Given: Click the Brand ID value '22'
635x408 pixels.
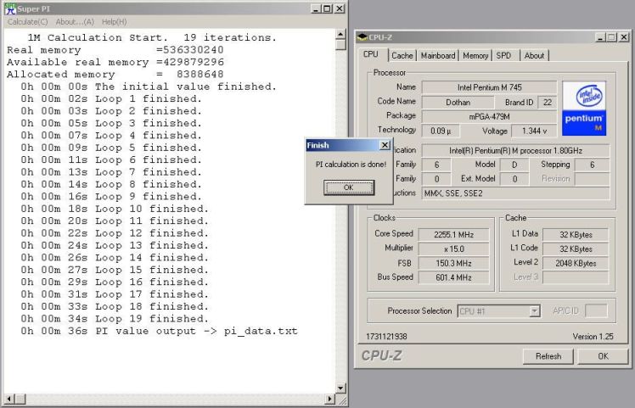Looking at the screenshot, I should point(547,103).
